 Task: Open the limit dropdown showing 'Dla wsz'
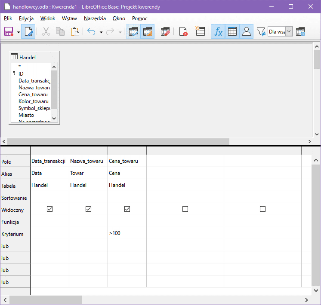(x=289, y=32)
